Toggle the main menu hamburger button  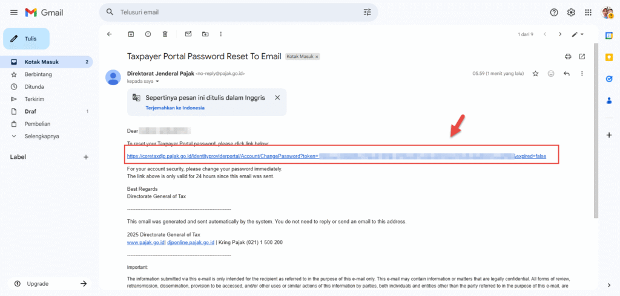pos(13,12)
